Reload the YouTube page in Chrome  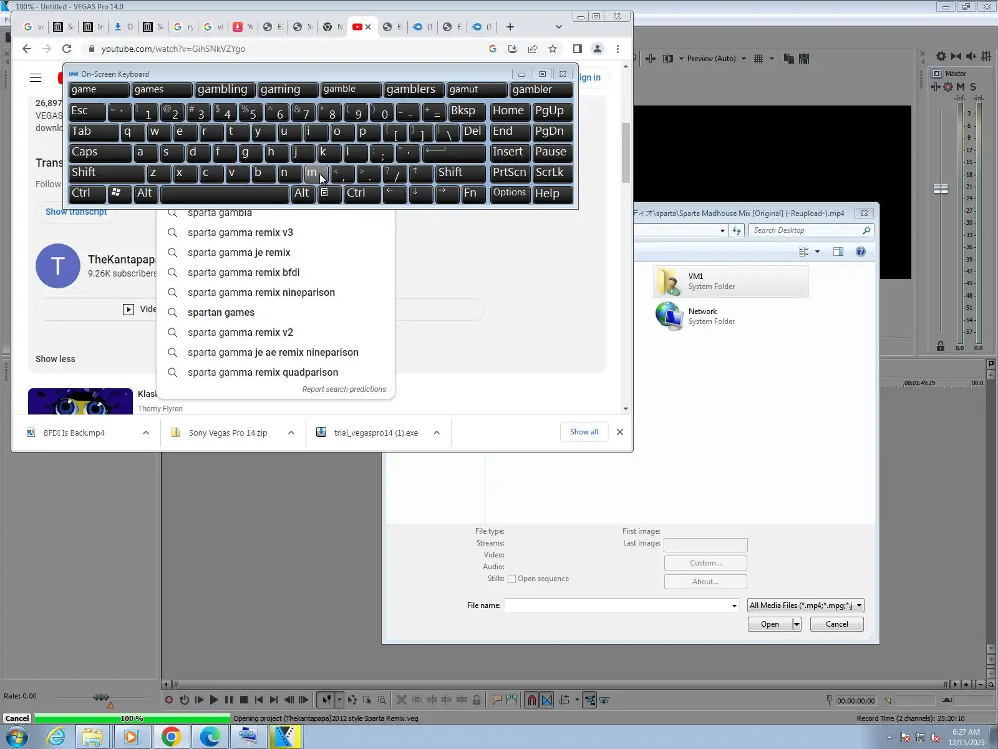click(67, 49)
